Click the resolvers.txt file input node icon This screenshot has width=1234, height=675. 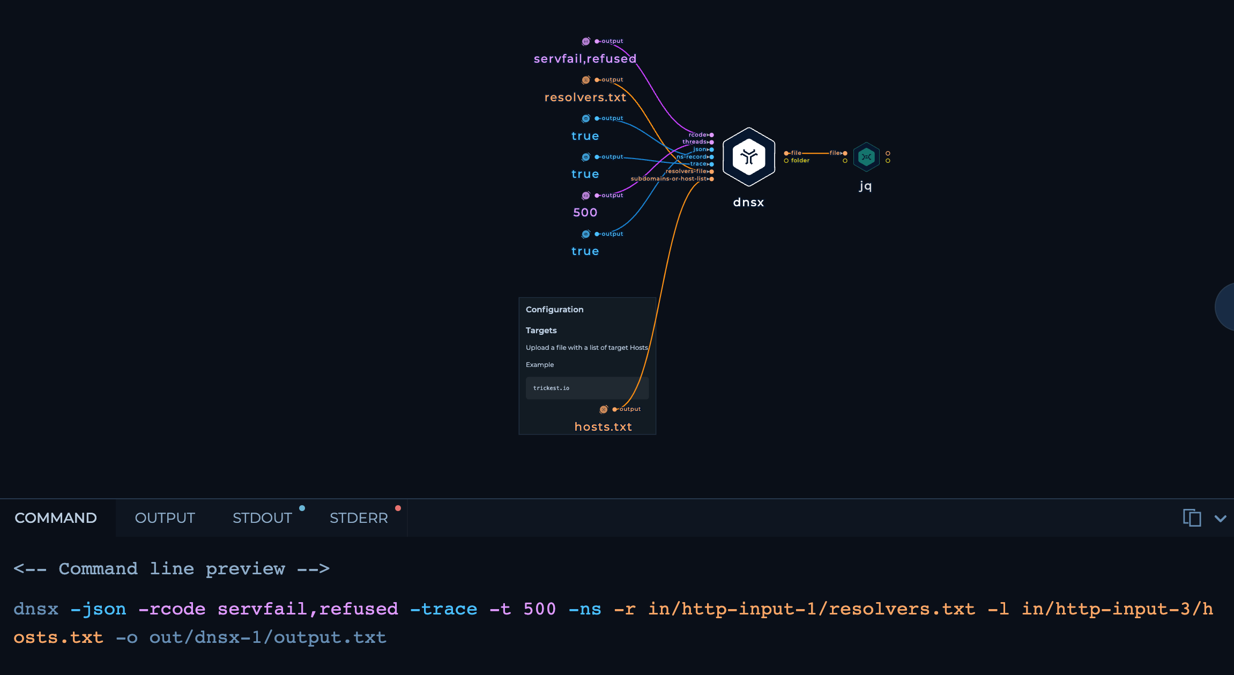[586, 80]
